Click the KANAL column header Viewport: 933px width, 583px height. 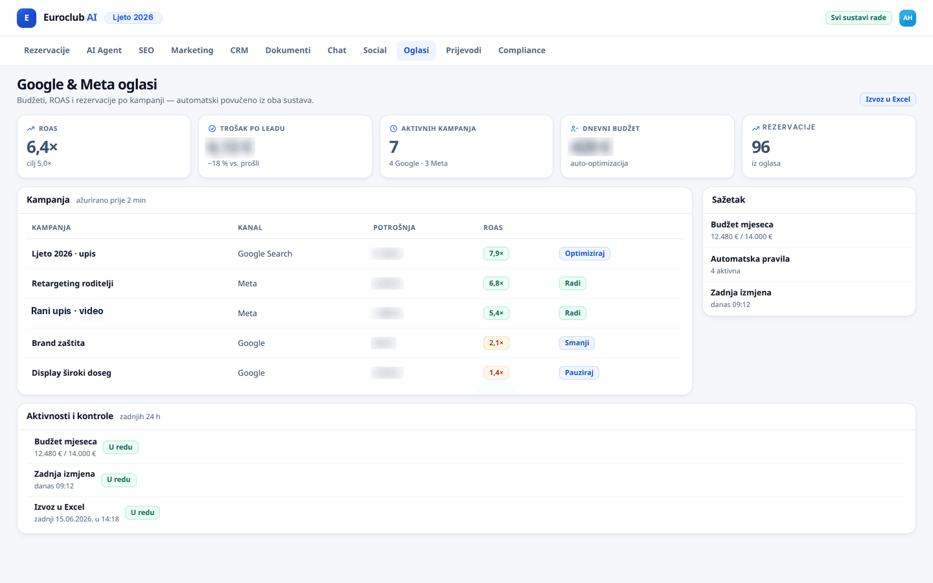[x=250, y=228]
